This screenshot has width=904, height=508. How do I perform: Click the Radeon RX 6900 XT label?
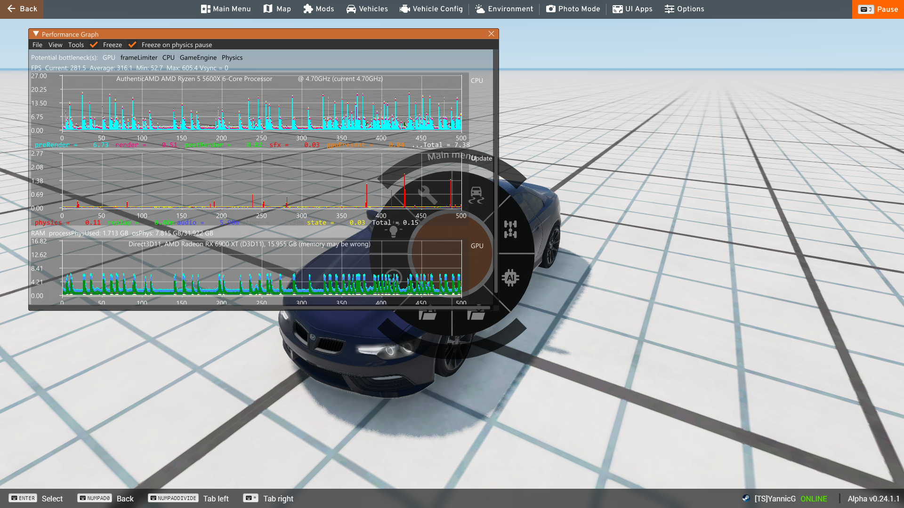click(x=249, y=244)
